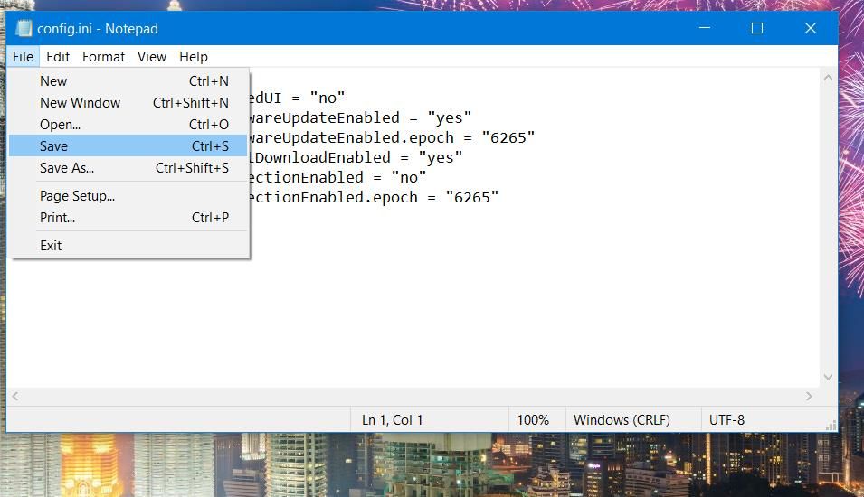Open the Help menu

point(194,57)
